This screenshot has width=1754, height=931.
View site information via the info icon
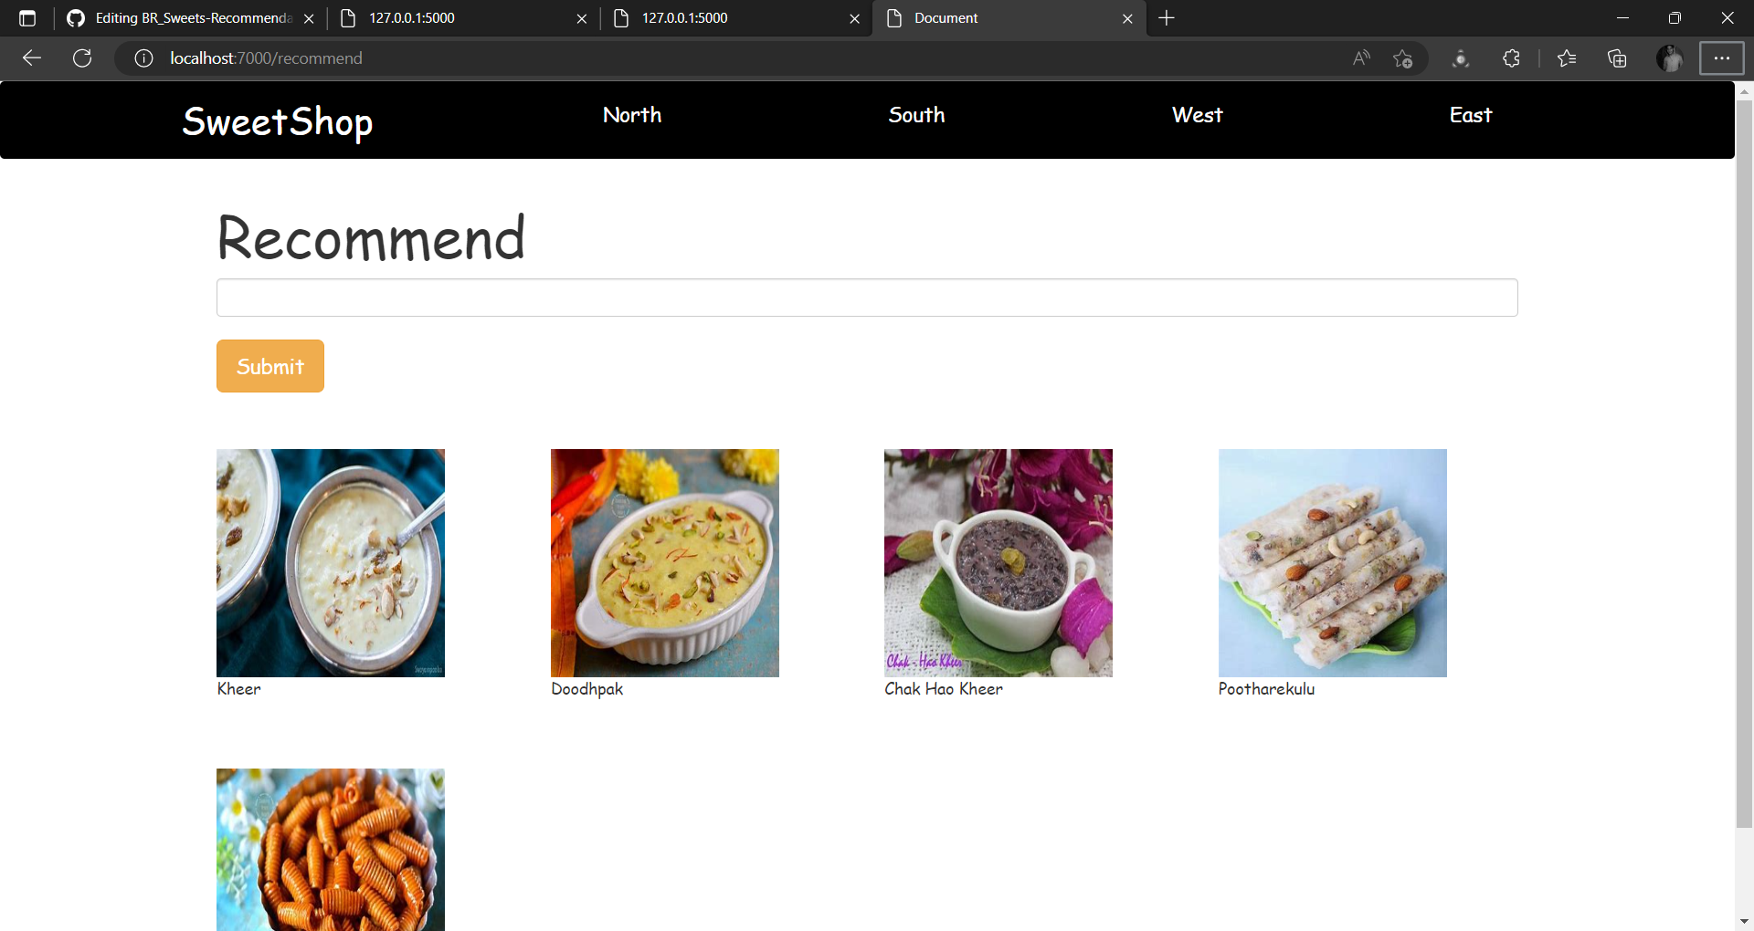click(143, 58)
